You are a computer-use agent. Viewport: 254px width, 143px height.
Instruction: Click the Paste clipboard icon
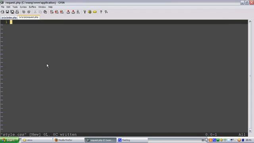[45, 12]
